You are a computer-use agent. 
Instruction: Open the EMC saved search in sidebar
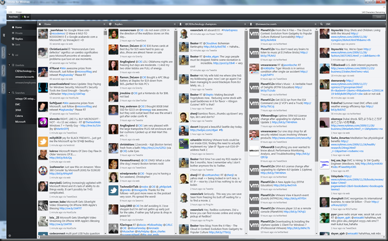18,104
